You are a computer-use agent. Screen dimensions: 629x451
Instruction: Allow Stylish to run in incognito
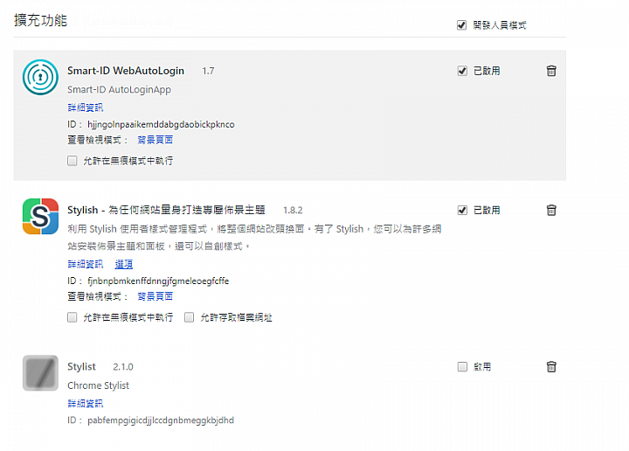click(x=73, y=317)
